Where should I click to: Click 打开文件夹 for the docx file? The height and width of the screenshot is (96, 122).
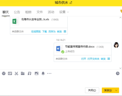click(x=94, y=59)
